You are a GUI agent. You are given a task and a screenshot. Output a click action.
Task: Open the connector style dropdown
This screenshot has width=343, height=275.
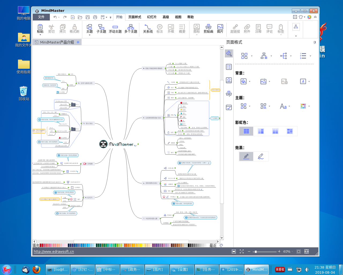pyautogui.click(x=266, y=56)
